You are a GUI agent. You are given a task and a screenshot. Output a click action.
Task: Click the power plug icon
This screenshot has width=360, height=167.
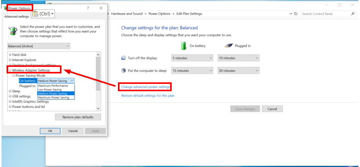pos(229,45)
